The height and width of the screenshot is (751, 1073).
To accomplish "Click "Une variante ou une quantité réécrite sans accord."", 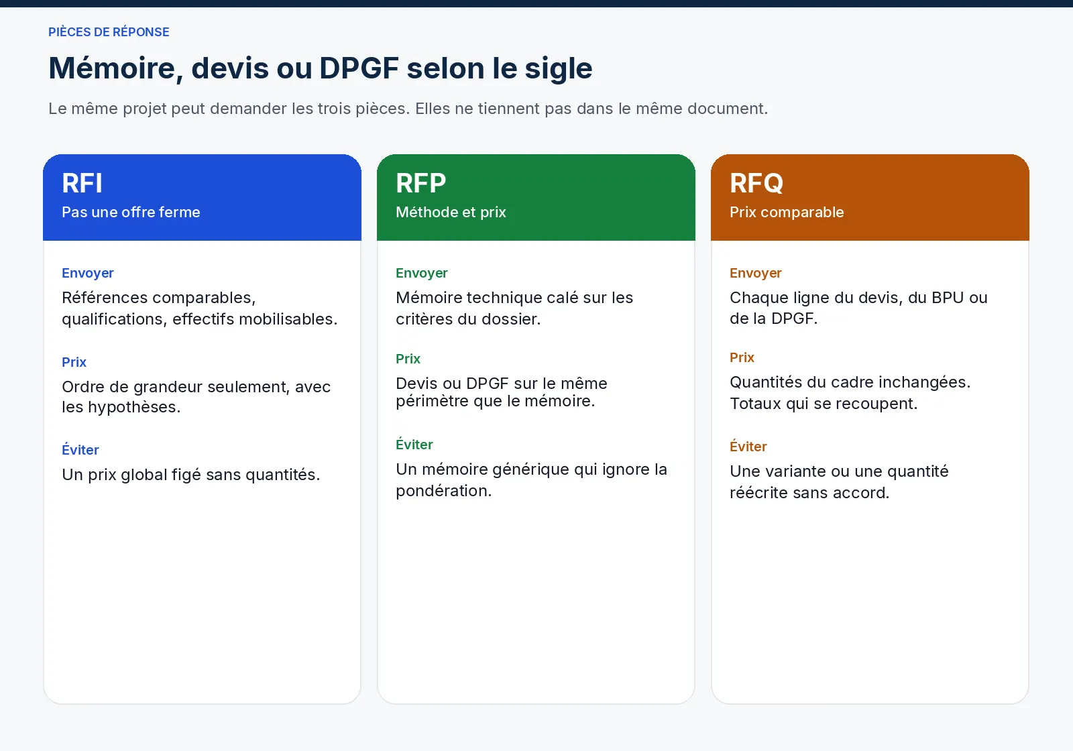I will click(839, 482).
